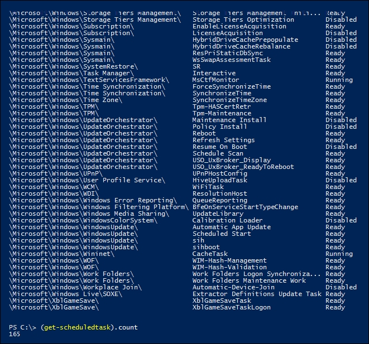The image size is (369, 344).
Task: Select Tpm-HASCertRetr task name
Action: (x=222, y=106)
